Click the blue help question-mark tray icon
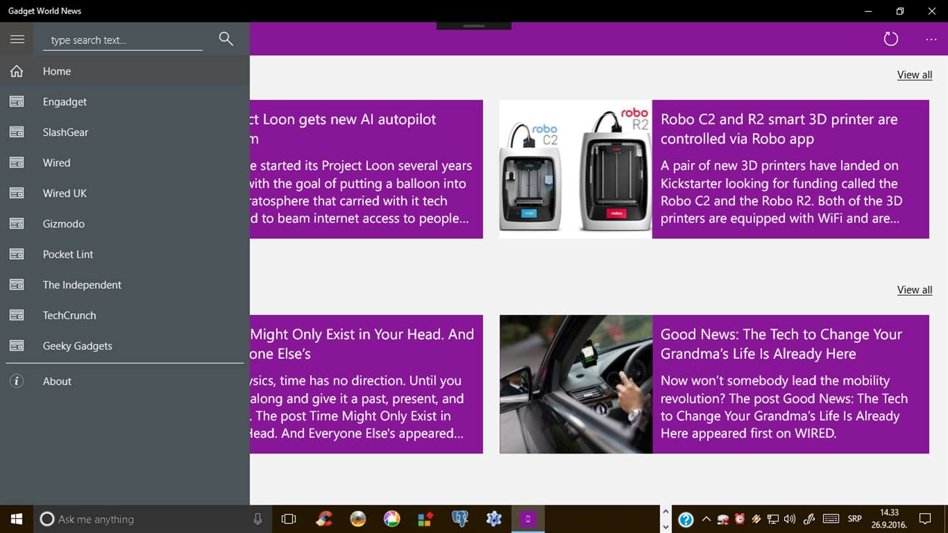 tap(685, 520)
